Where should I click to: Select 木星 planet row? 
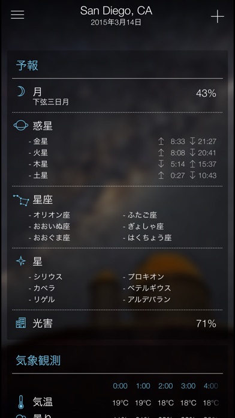(122, 164)
